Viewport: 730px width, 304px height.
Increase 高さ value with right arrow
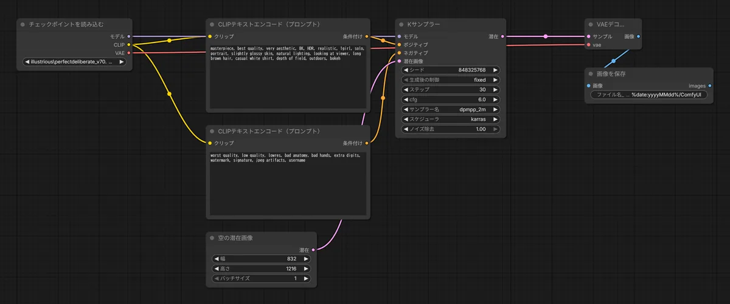pyautogui.click(x=305, y=268)
